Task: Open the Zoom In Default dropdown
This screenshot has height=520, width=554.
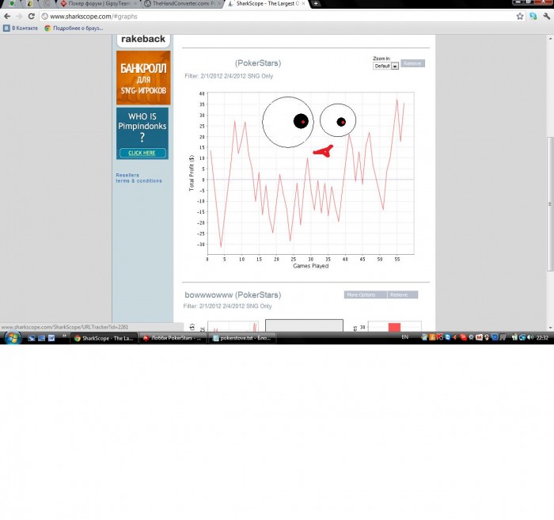Action: click(386, 66)
